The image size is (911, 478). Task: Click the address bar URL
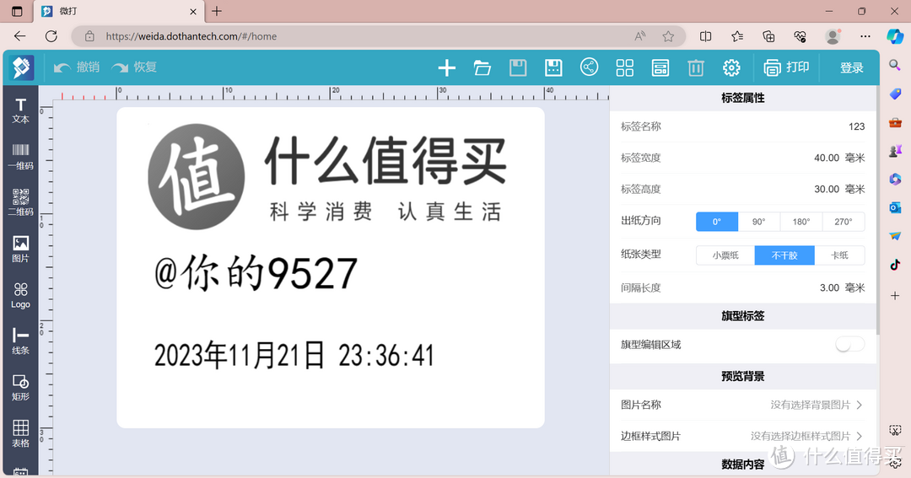tap(191, 36)
